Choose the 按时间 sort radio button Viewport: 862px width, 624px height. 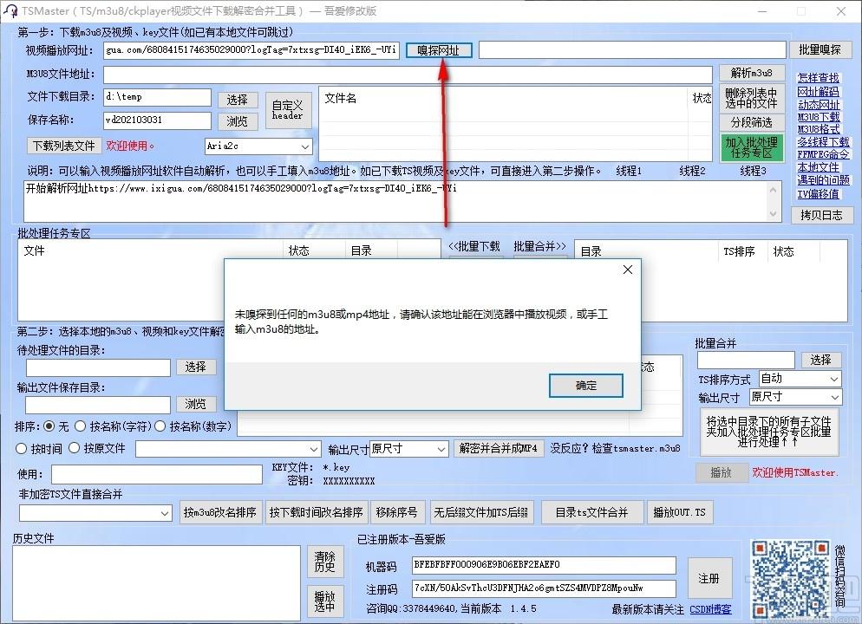(x=22, y=449)
